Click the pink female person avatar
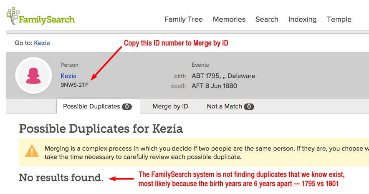369x194 pixels. tap(33, 76)
